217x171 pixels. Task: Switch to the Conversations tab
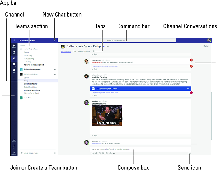pos(66,51)
